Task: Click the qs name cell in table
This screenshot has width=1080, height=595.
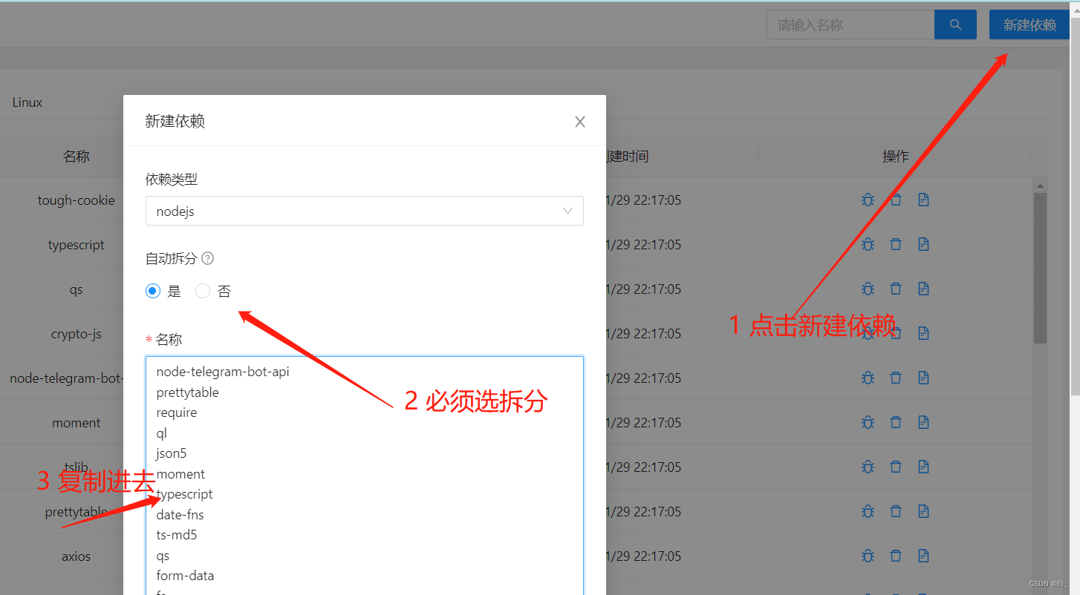Action: click(x=77, y=289)
